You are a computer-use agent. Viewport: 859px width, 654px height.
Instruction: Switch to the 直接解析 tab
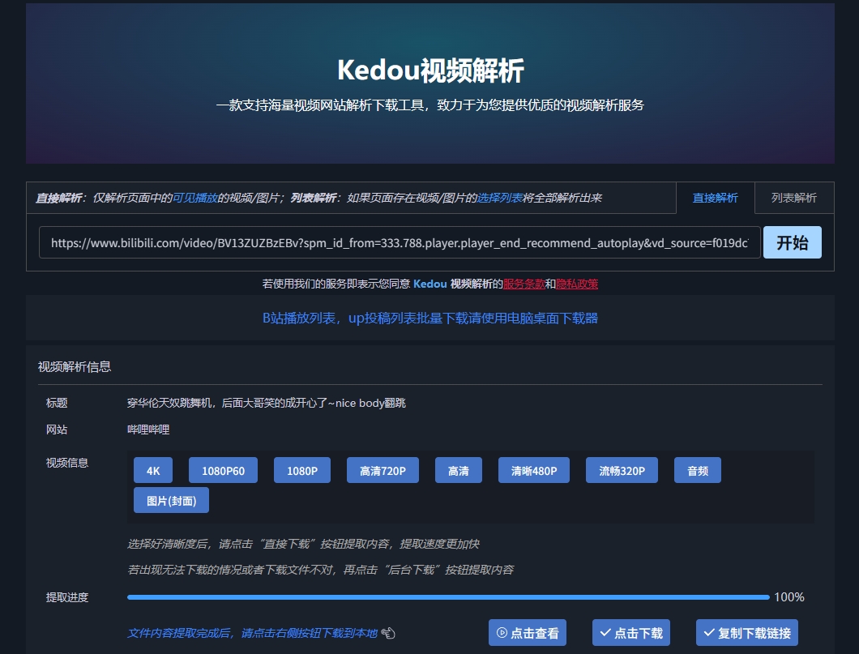pos(715,198)
